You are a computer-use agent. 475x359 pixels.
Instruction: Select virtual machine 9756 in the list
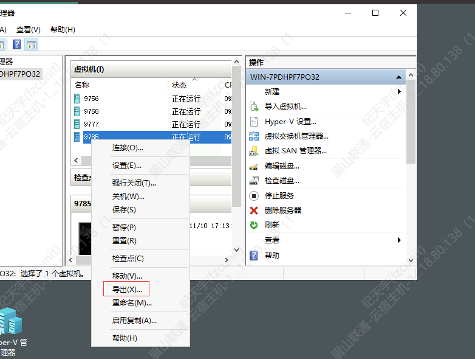pyautogui.click(x=91, y=99)
